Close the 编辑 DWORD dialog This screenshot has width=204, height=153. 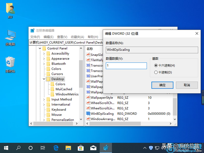point(197,33)
